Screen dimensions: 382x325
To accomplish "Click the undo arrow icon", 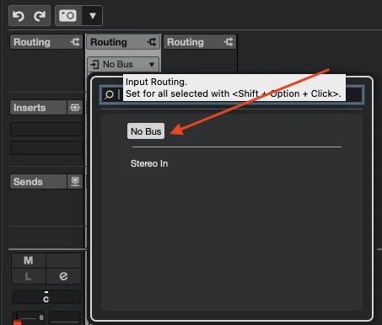I will click(x=19, y=16).
